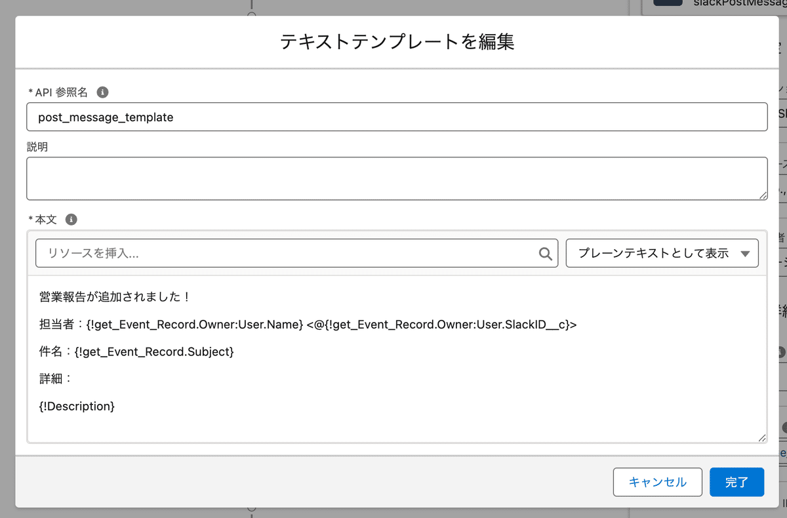Click the magnifier icon in resource search
The height and width of the screenshot is (518, 787).
[545, 254]
